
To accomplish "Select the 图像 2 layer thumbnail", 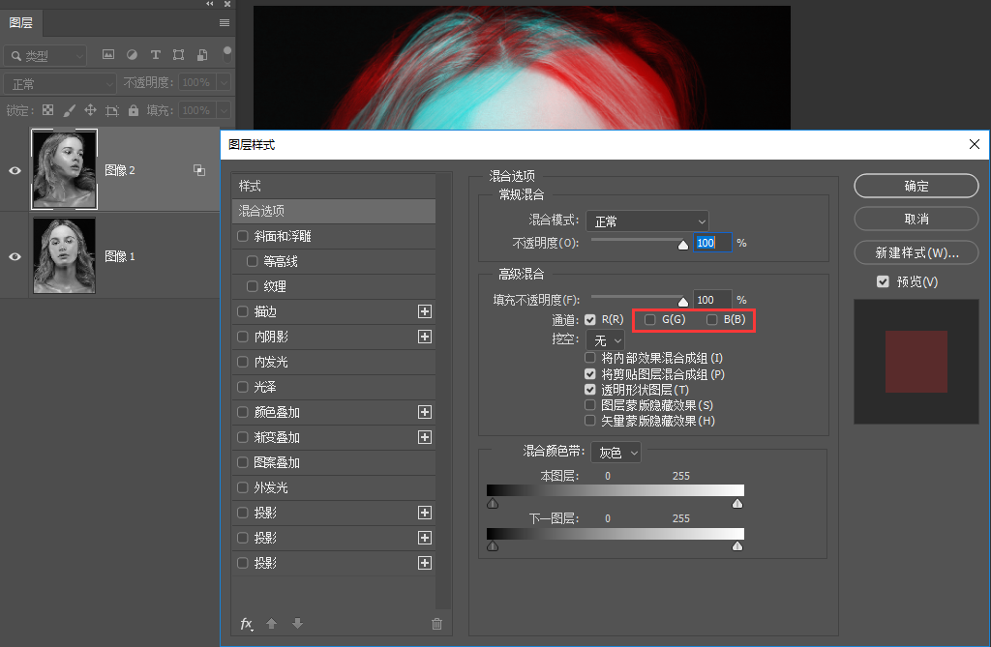I will [64, 169].
